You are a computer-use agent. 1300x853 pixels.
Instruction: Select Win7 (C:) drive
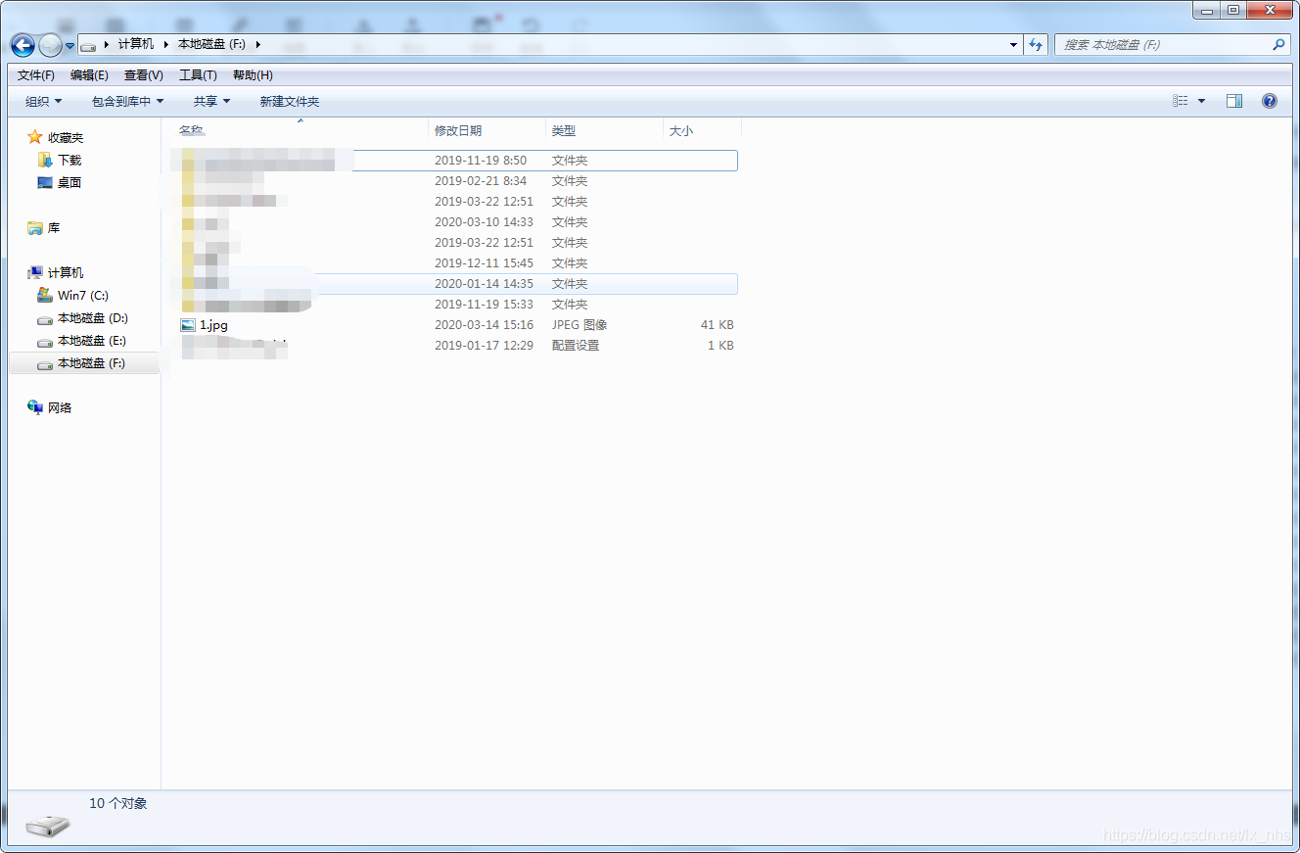(x=83, y=295)
